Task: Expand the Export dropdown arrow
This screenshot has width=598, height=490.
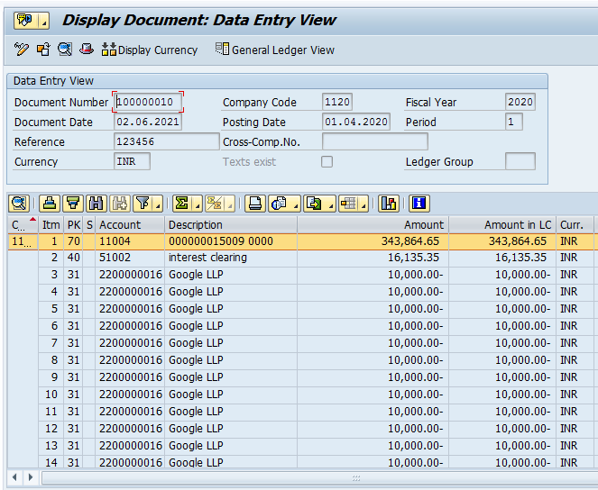Action: 331,204
